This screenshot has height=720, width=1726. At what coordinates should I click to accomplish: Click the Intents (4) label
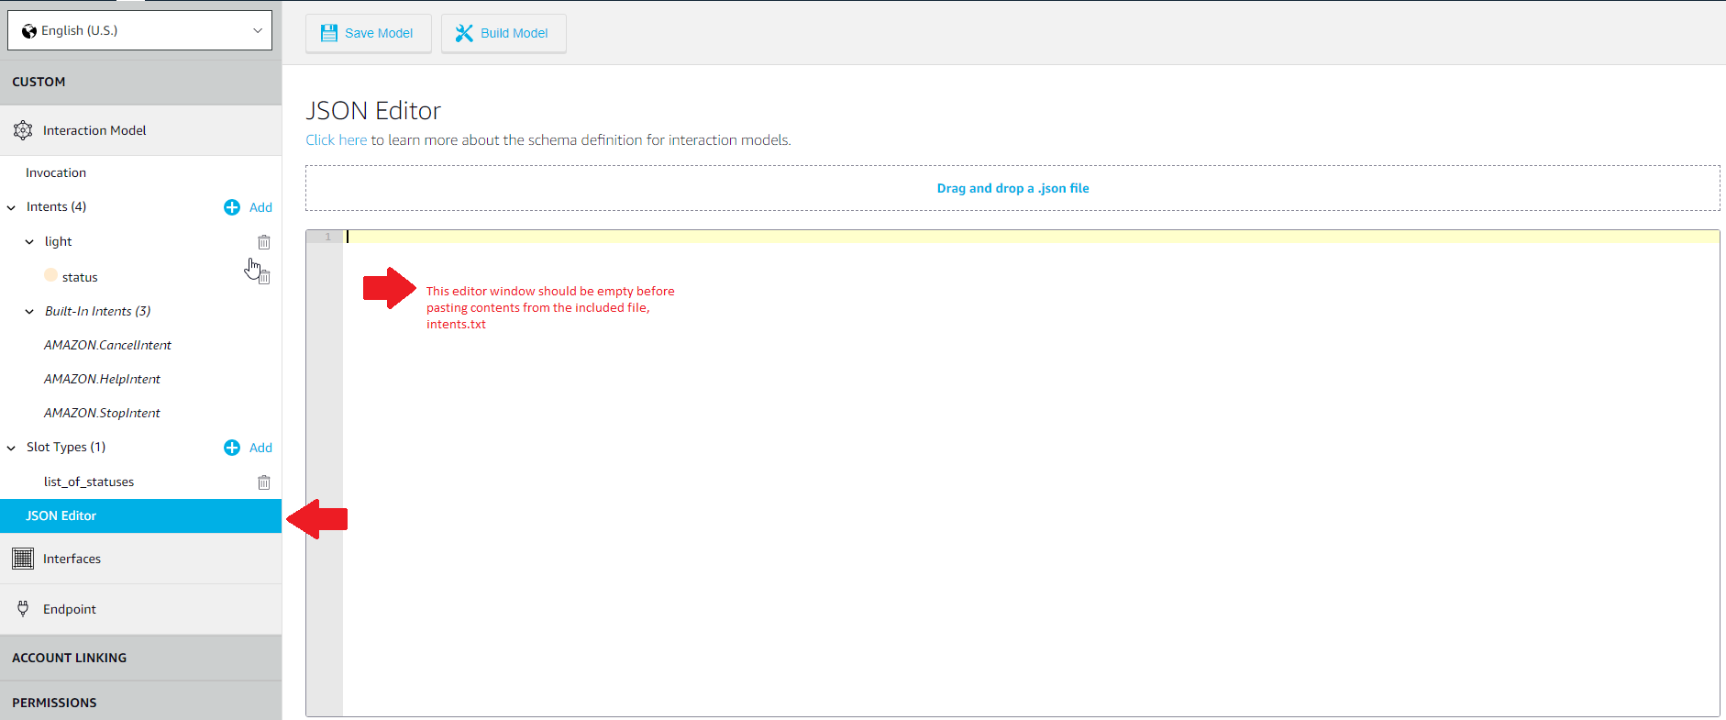pyautogui.click(x=57, y=206)
